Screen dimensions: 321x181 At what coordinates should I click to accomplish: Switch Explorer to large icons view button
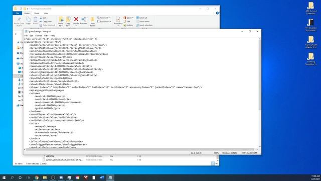pos(217,163)
